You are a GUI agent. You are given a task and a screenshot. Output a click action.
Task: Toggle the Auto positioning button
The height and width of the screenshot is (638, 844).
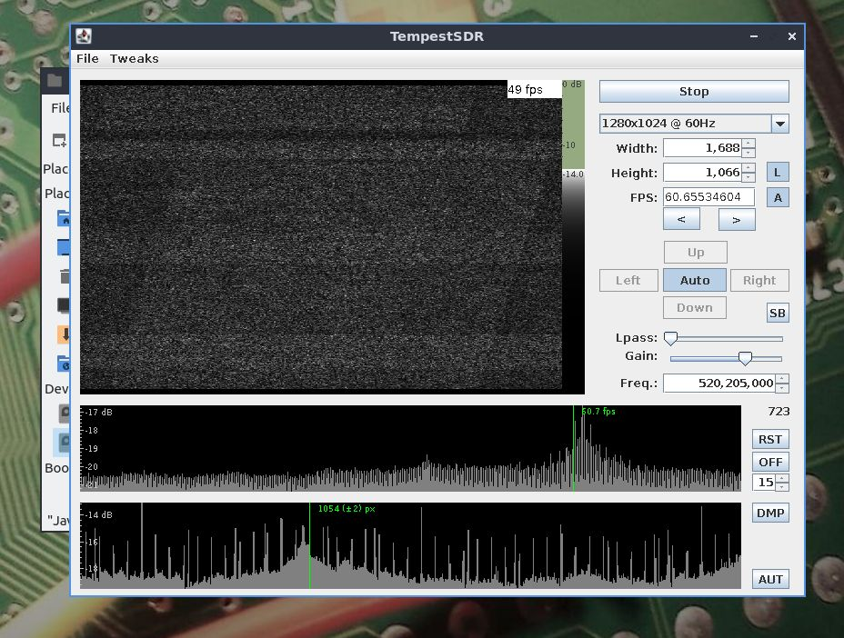(x=694, y=281)
